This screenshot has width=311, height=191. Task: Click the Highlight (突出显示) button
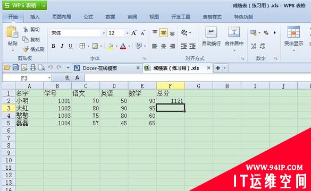click(x=293, y=36)
